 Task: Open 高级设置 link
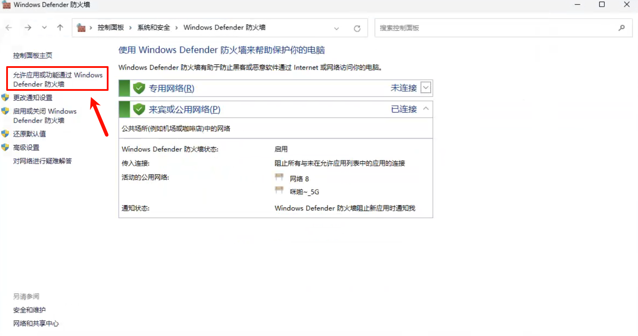coord(26,147)
